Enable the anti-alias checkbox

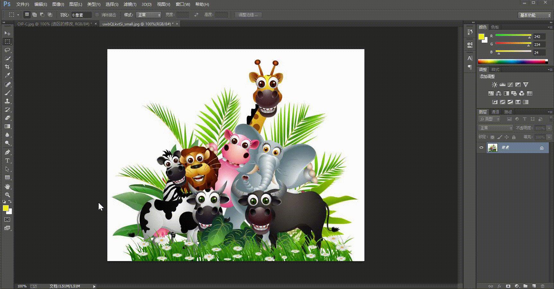coord(97,15)
